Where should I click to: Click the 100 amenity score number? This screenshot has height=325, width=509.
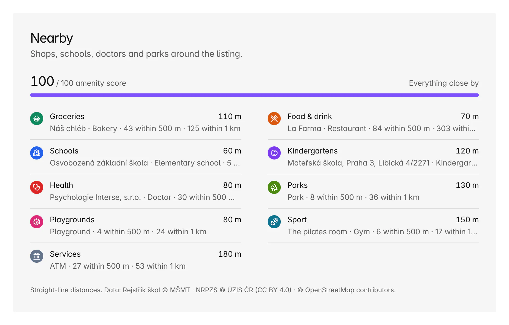click(x=42, y=81)
